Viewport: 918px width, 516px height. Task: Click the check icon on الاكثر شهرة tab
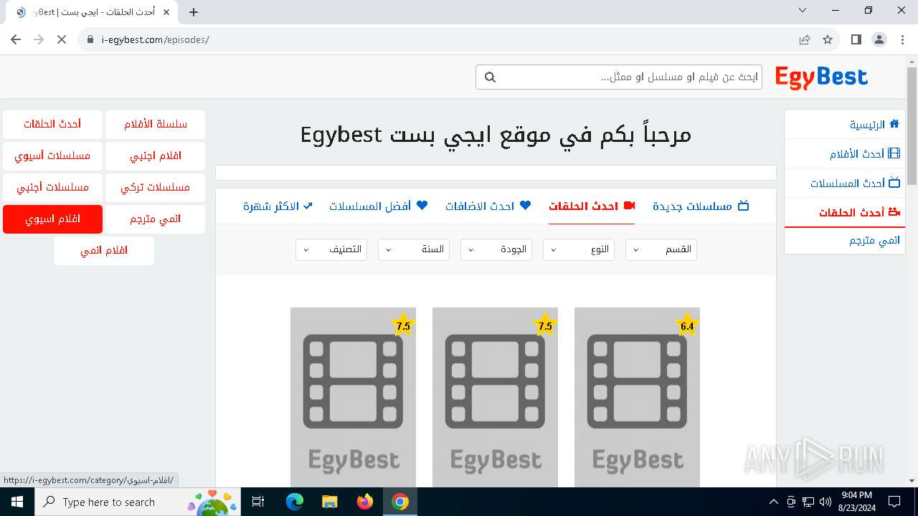(308, 206)
